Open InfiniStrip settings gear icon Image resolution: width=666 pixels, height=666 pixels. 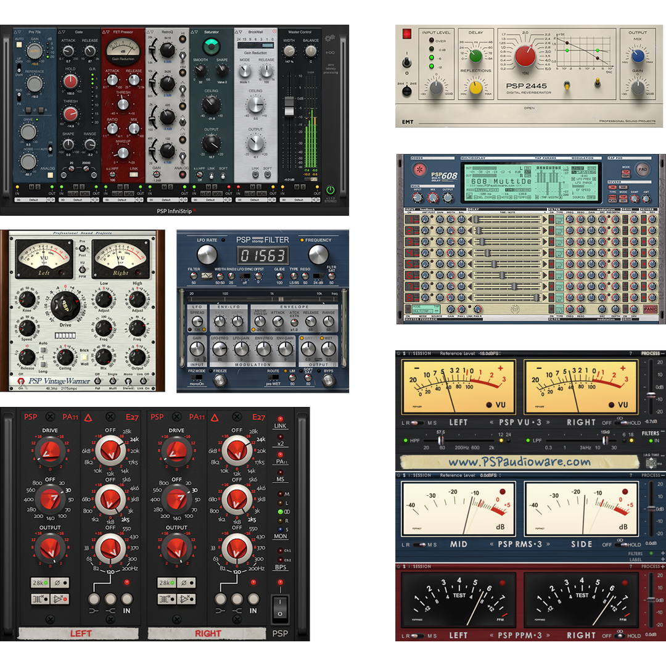pyautogui.click(x=329, y=39)
